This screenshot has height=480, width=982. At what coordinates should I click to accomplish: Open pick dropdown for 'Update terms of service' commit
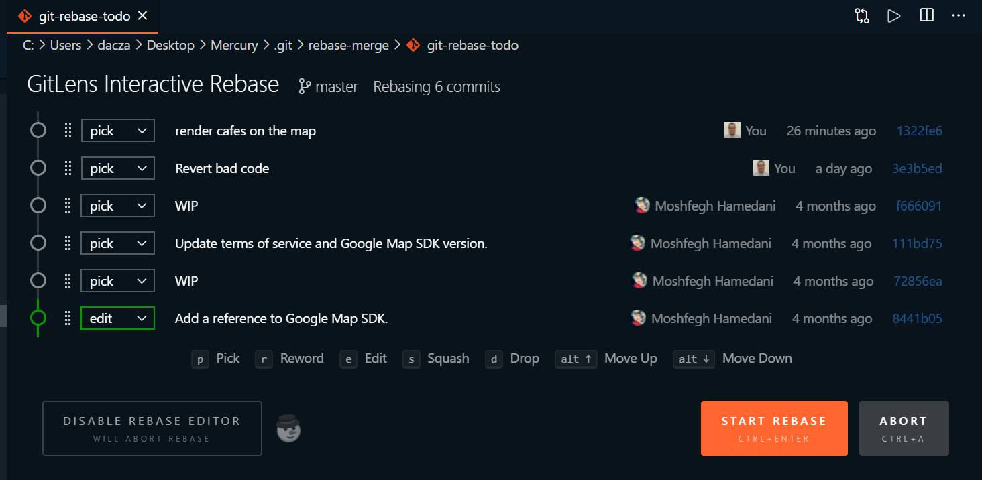click(x=118, y=243)
